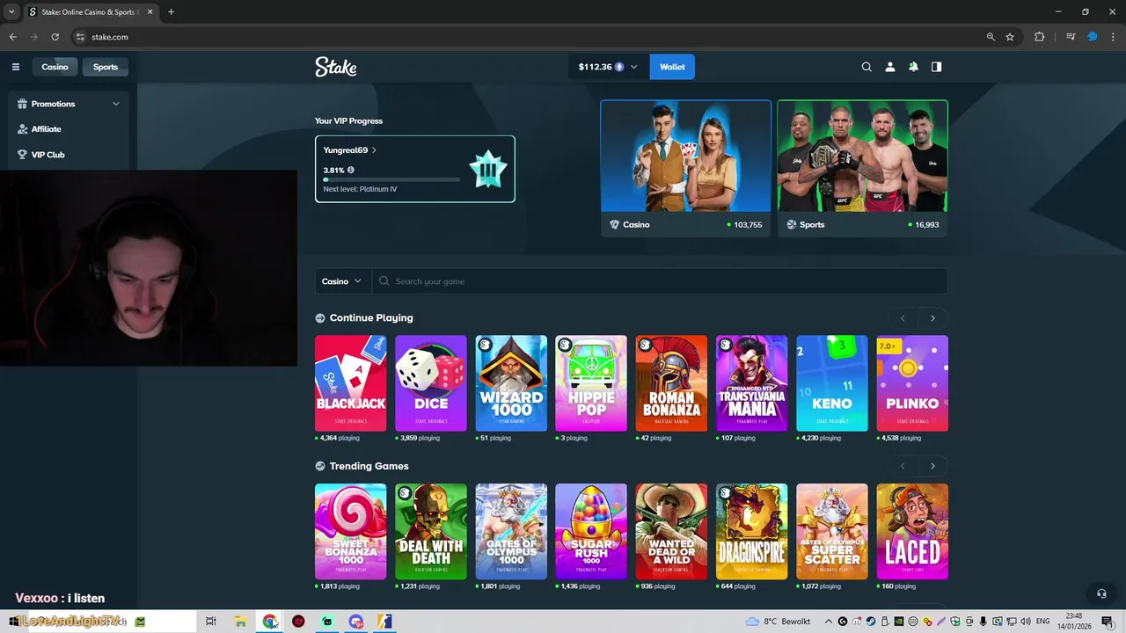Image resolution: width=1126 pixels, height=633 pixels.
Task: Open Yungreal69 VIP profile chevron
Action: tap(374, 150)
